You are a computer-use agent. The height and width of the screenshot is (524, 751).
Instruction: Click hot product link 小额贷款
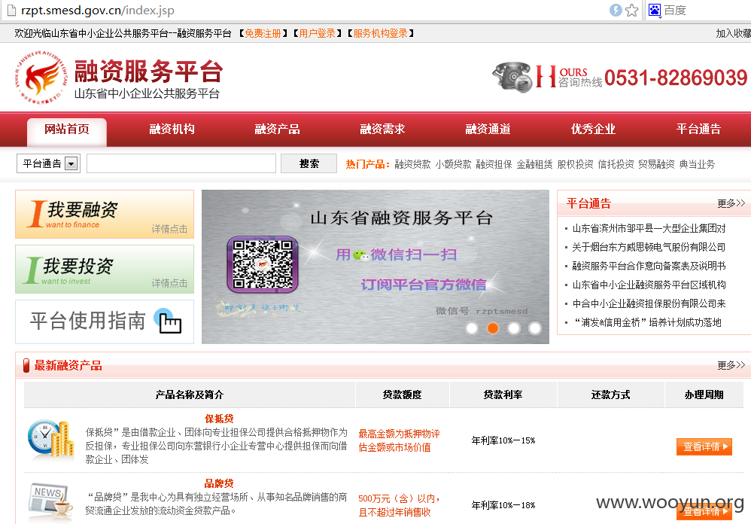pyautogui.click(x=454, y=164)
